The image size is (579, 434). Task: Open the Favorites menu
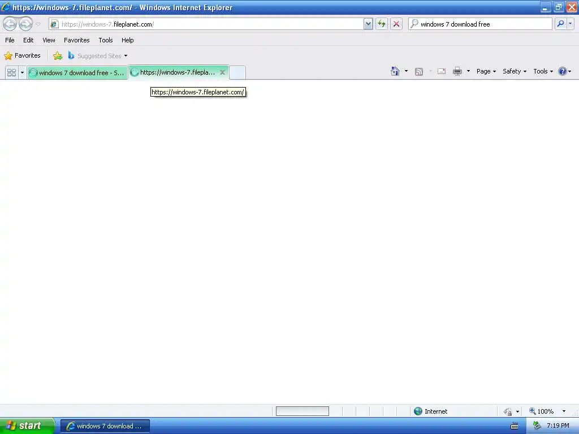click(76, 40)
